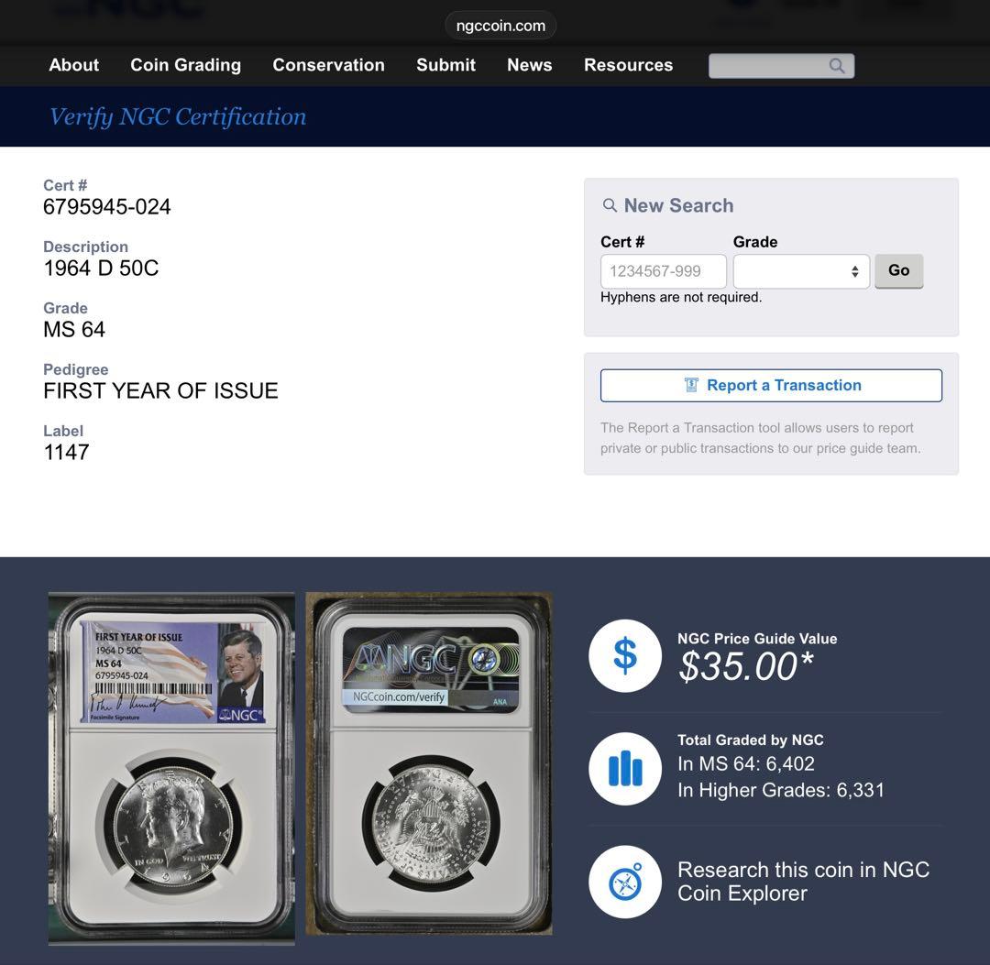Screen dimensions: 990x965
Task: Focus the top navigation search field
Action: [781, 66]
